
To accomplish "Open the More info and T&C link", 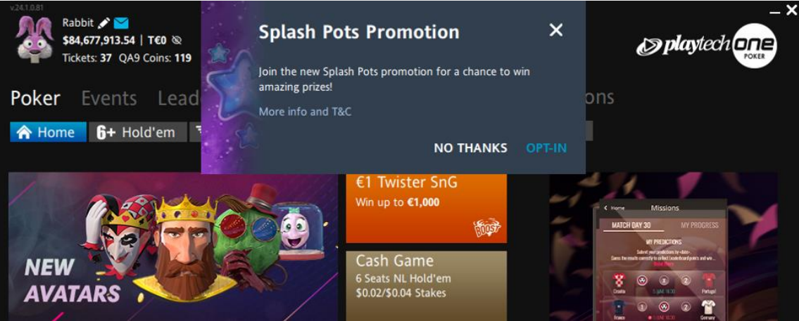I will click(x=305, y=112).
